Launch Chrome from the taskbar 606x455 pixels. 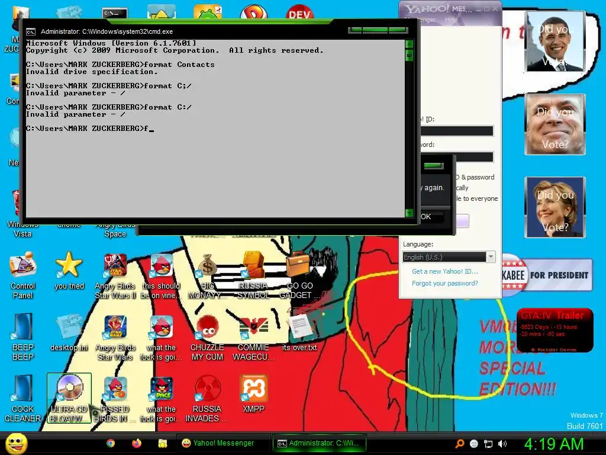pos(111,443)
